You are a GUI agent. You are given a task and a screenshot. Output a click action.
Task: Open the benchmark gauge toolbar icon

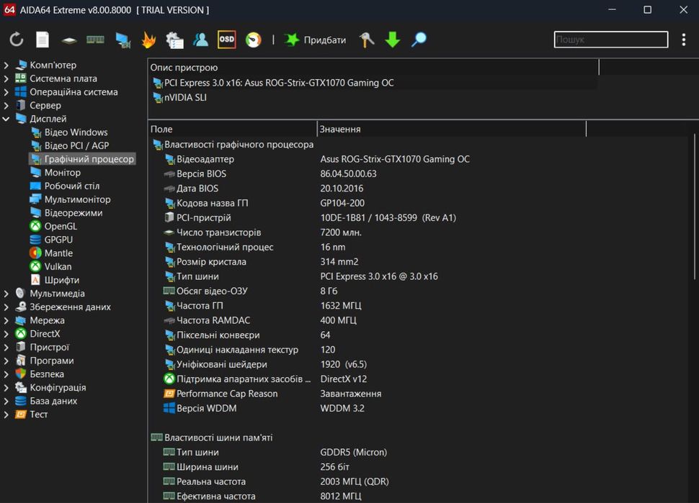point(253,40)
